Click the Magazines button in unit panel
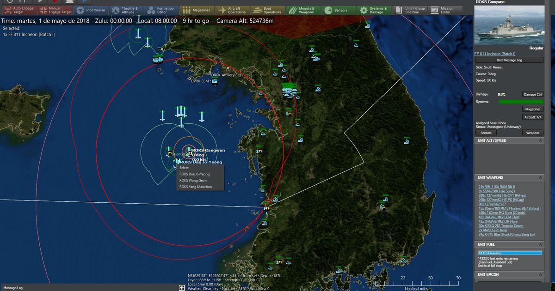The width and height of the screenshot is (555, 291). click(x=532, y=109)
